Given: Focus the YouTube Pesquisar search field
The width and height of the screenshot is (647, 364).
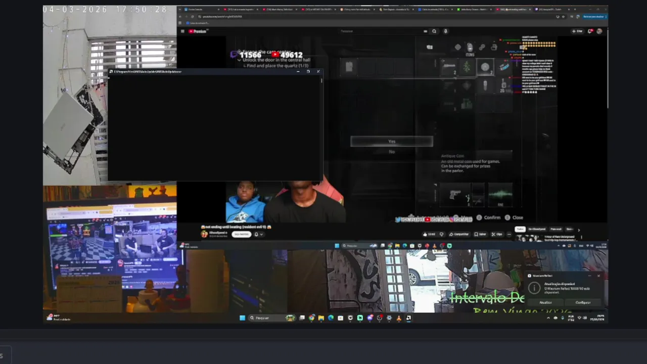Looking at the screenshot, I should coord(379,31).
